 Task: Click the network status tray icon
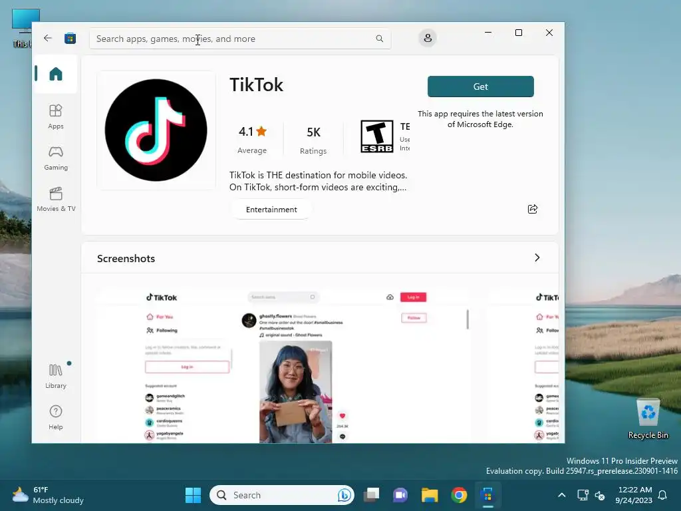tap(583, 495)
